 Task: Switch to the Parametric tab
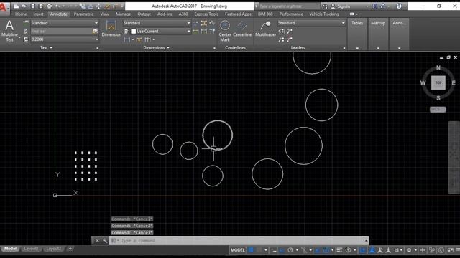[83, 14]
